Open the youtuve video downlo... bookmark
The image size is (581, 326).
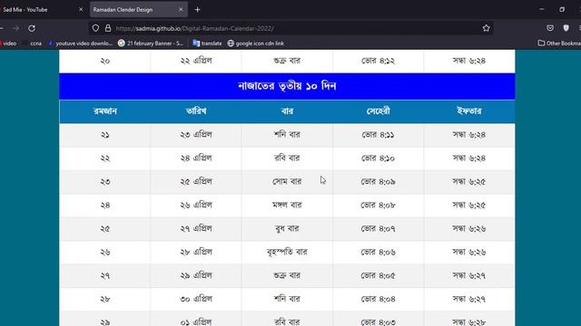[80, 43]
